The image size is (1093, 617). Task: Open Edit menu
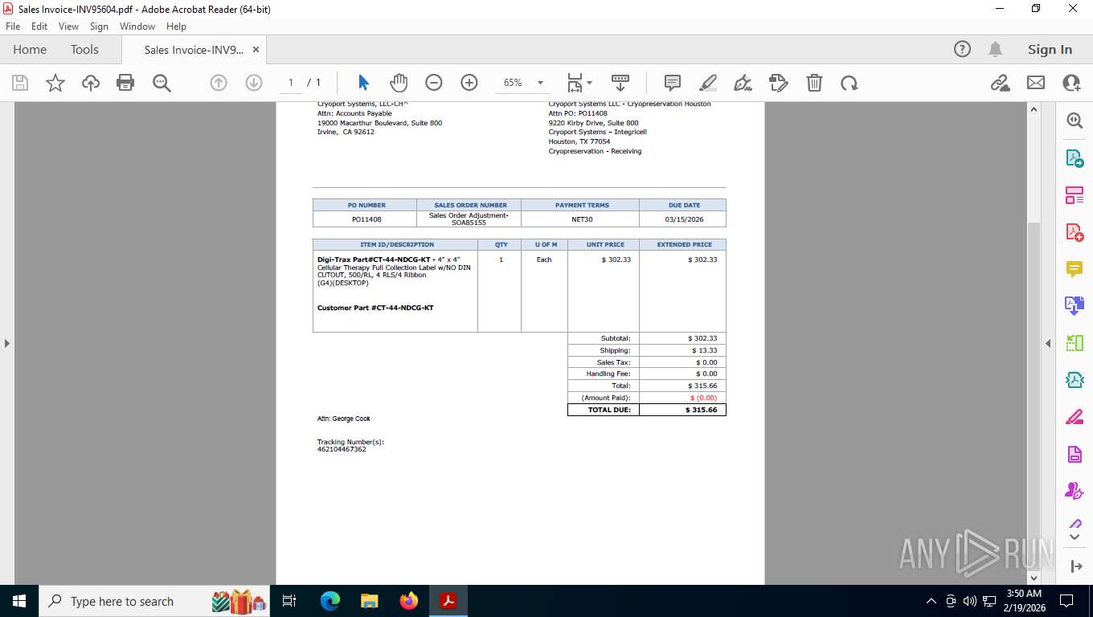point(39,27)
